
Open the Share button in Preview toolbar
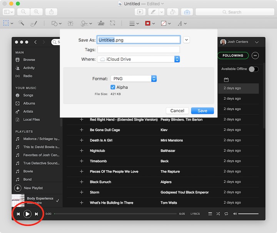(x=52, y=12)
